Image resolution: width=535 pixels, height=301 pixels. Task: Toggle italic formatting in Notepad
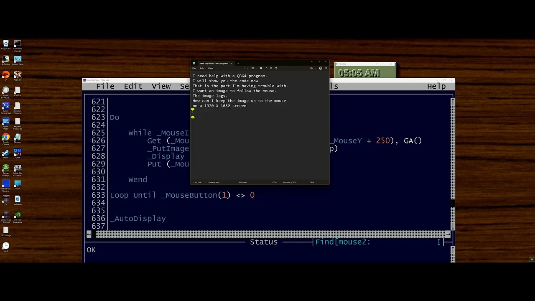point(266,68)
